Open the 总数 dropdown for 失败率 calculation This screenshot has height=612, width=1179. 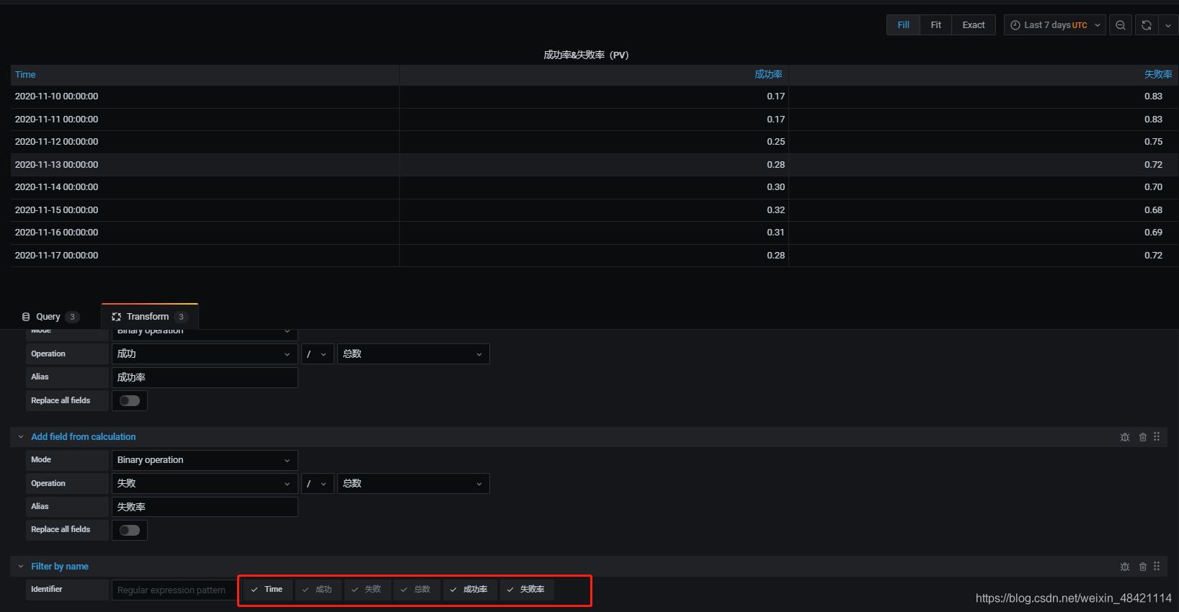click(413, 484)
